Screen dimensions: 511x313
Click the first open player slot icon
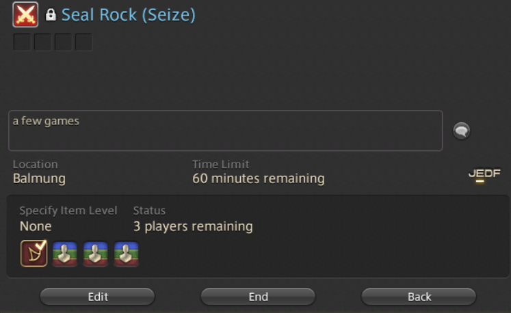click(x=64, y=254)
